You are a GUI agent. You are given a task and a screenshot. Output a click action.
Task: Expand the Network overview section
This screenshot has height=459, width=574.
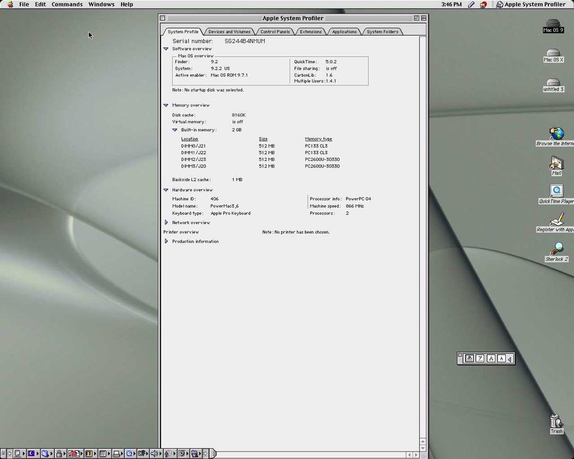[x=166, y=222]
